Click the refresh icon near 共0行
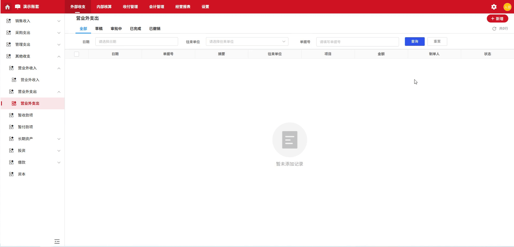Image resolution: width=514 pixels, height=247 pixels. [494, 28]
